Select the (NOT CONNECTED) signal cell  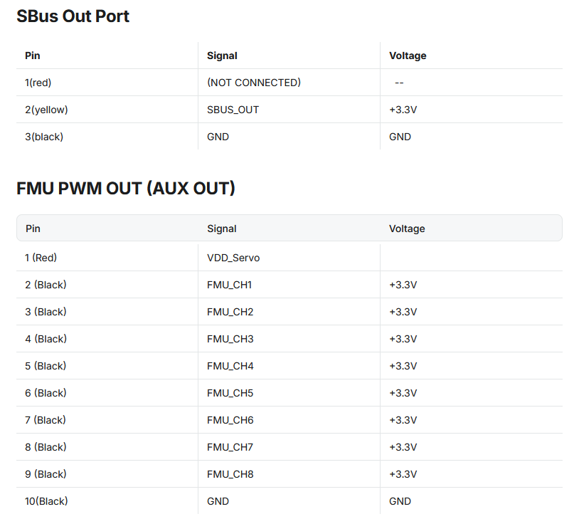(x=254, y=83)
